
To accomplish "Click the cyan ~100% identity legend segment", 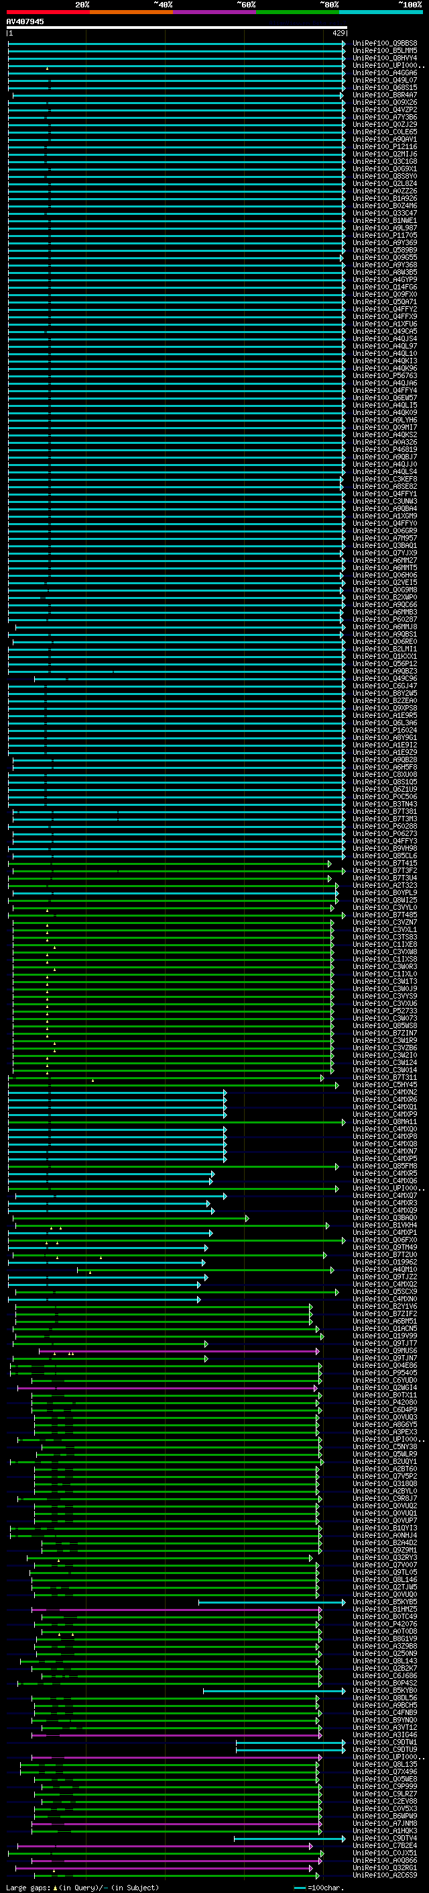I will coord(381,12).
